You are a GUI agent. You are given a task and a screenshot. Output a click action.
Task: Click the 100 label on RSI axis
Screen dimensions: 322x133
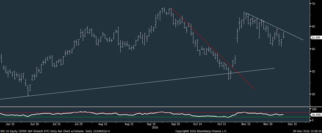(x=314, y=109)
